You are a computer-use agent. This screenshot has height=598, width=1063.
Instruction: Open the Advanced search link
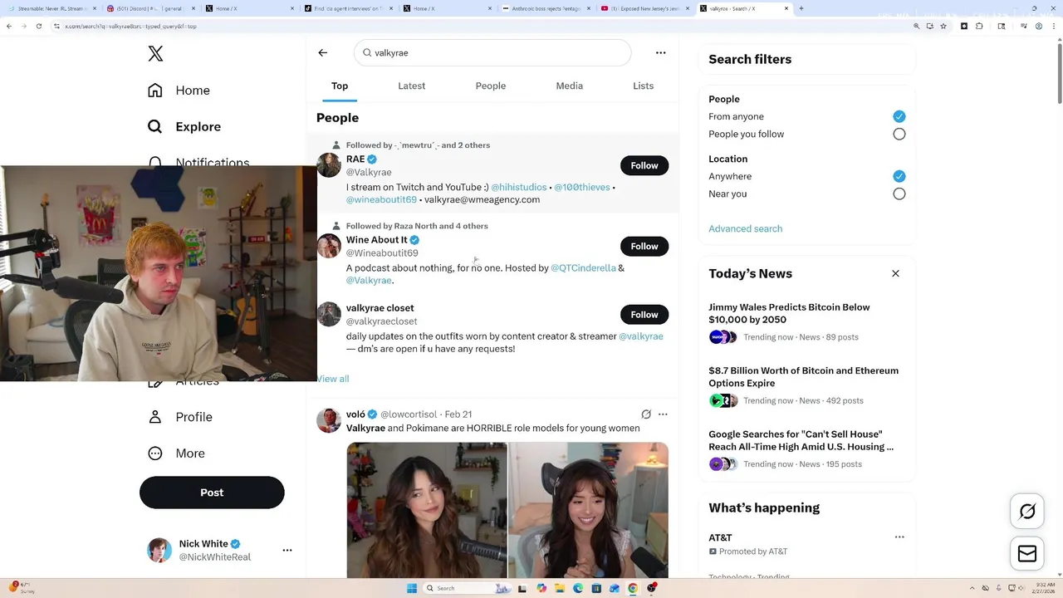click(745, 228)
